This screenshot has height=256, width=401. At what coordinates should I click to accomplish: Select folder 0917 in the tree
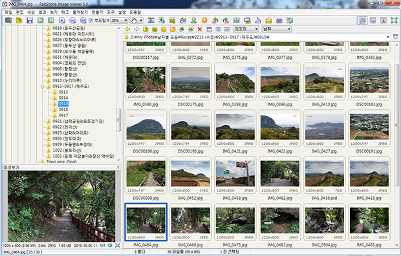pos(63,115)
